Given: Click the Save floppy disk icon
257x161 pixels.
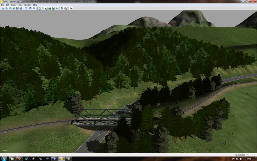Looking at the screenshot, I should point(17,8).
